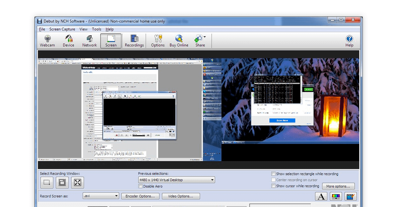The height and width of the screenshot is (207, 397).
Task: Click the Encoder Options button
Action: [x=140, y=196]
